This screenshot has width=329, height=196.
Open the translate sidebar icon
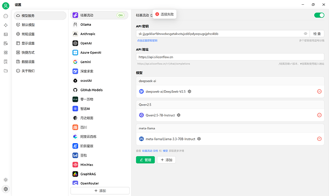6,43
